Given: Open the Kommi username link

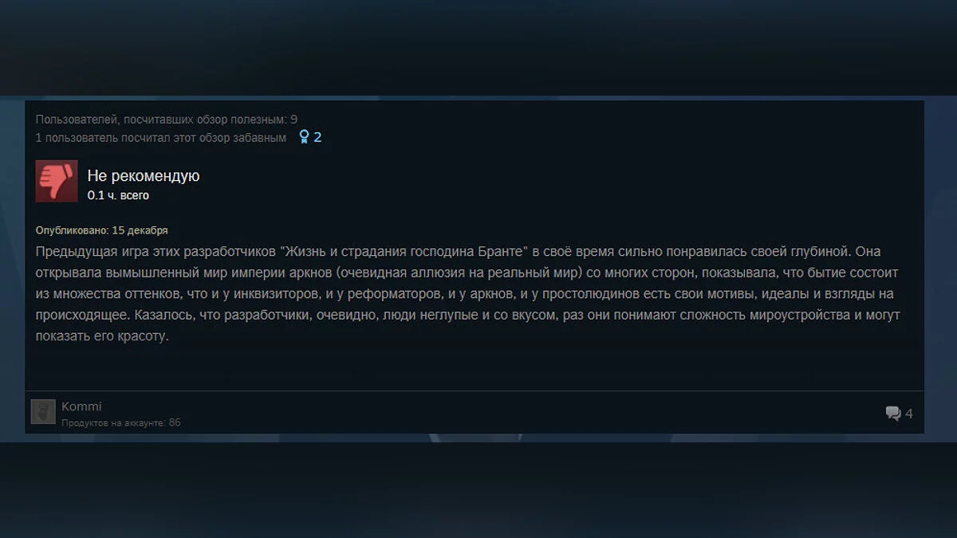Looking at the screenshot, I should 81,406.
